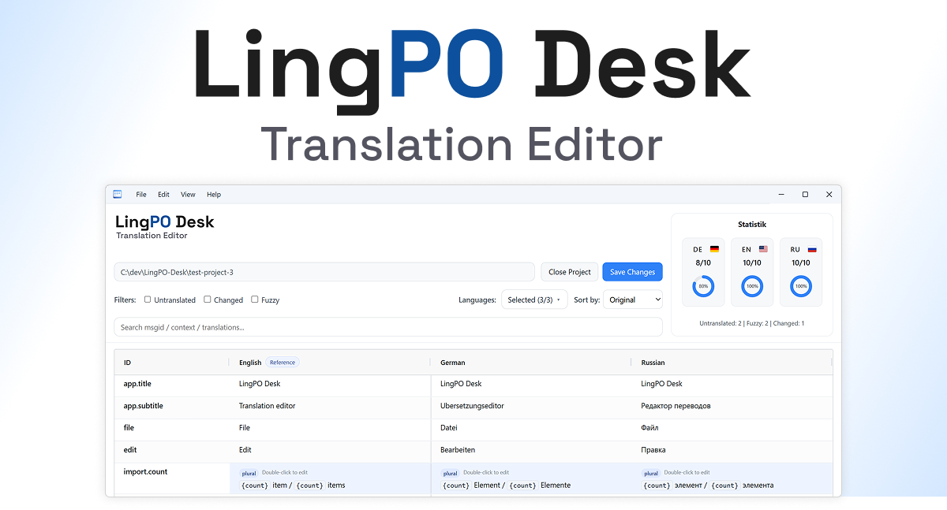Click the US flag icon in Statistik

[763, 249]
